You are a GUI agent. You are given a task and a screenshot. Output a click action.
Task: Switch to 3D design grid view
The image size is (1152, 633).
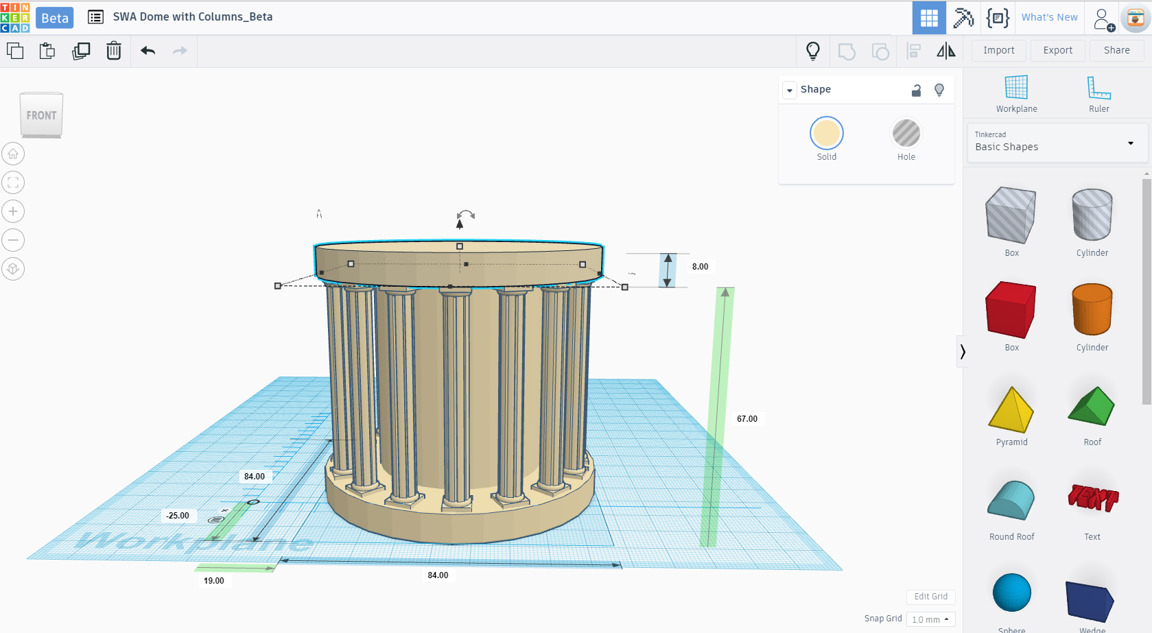coord(929,18)
